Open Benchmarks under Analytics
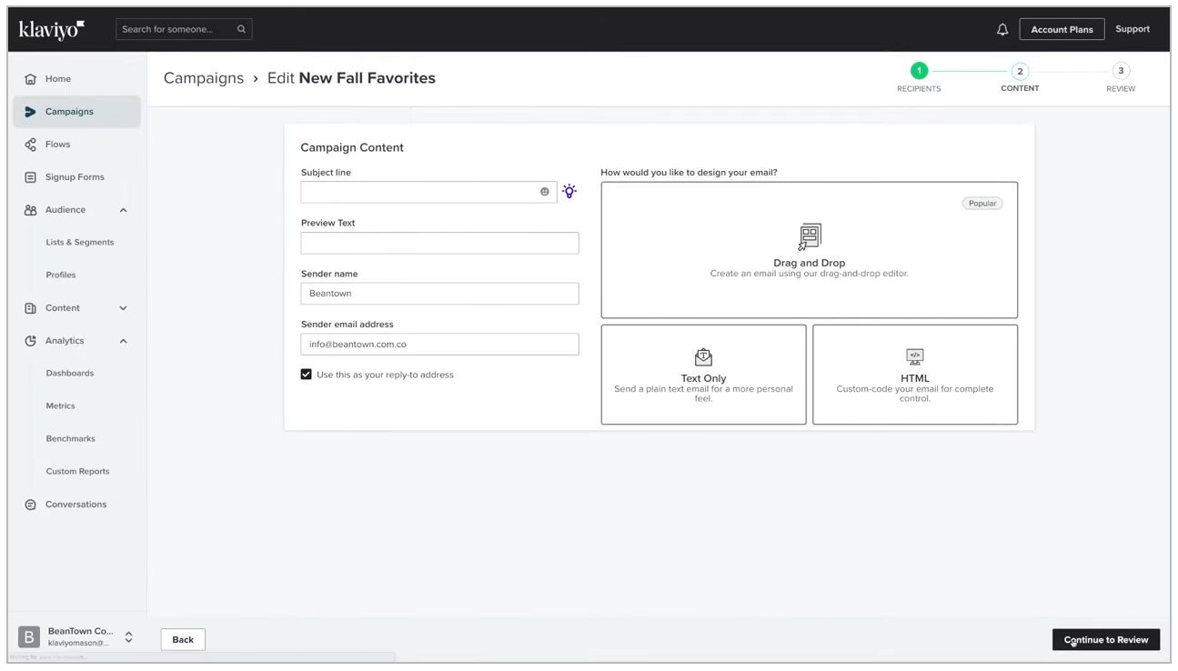Viewport: 1178px width, 671px height. click(x=71, y=439)
